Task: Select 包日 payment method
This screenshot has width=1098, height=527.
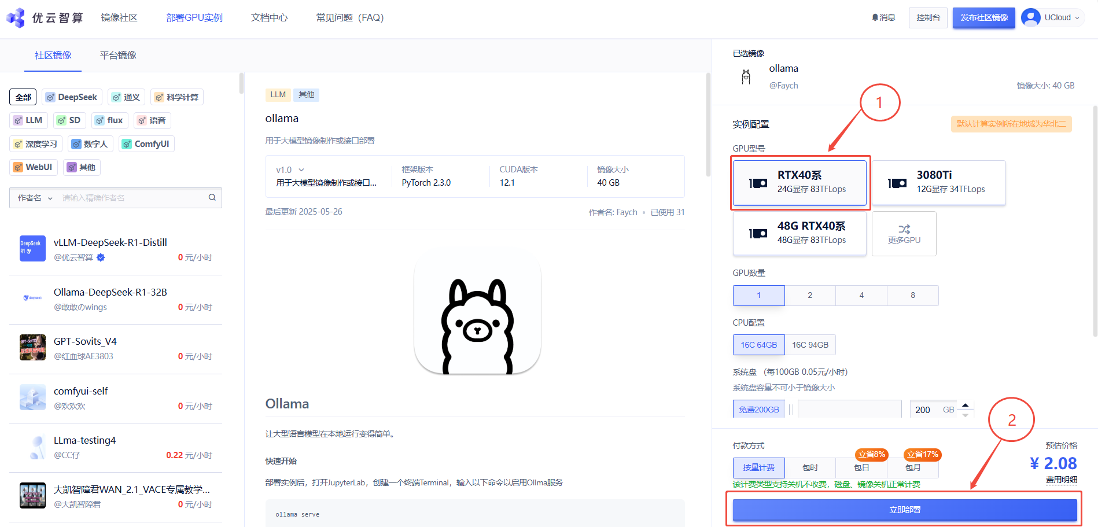Action: point(861,467)
